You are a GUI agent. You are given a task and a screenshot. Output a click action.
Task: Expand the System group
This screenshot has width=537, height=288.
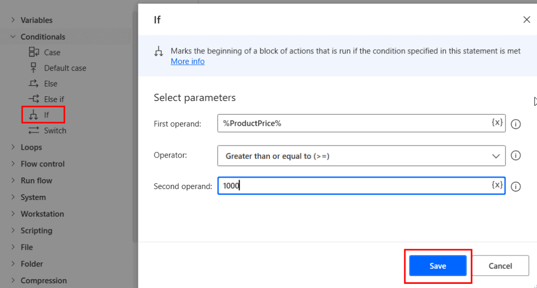pyautogui.click(x=13, y=197)
